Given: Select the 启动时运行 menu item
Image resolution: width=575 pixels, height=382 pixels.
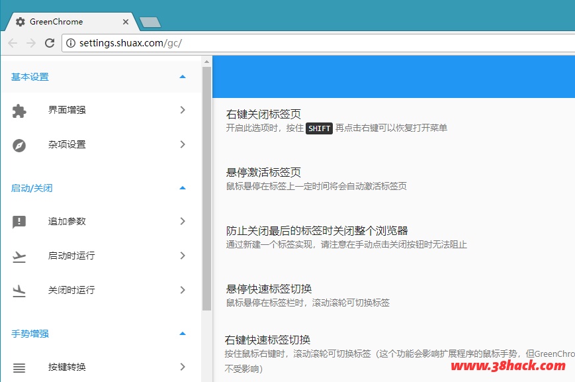Looking at the screenshot, I should (x=101, y=256).
